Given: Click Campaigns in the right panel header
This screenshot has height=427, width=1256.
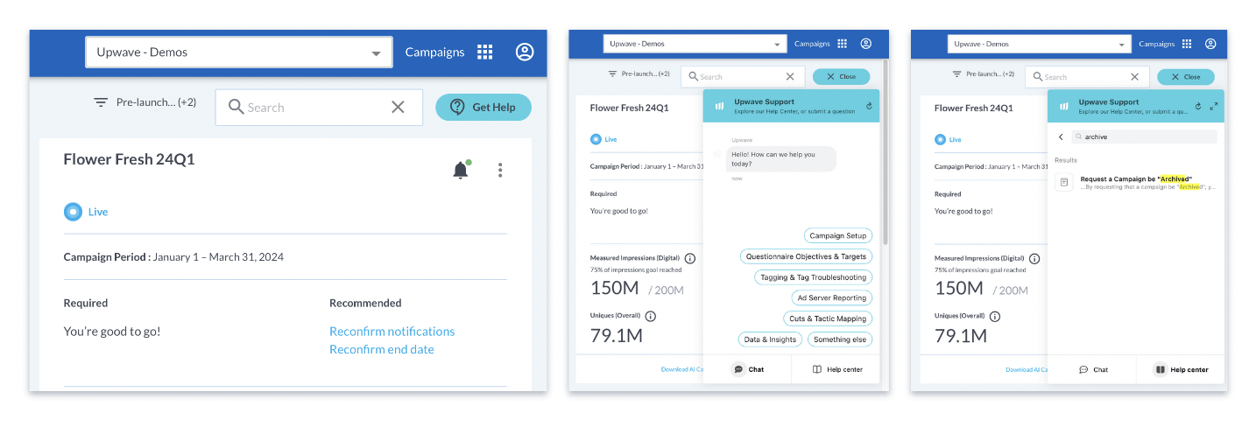Looking at the screenshot, I should (x=1156, y=44).
